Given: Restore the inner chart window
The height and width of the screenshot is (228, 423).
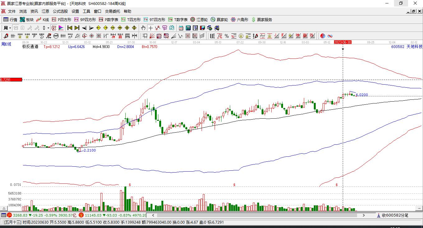Looking at the screenshot, I should (413, 11).
